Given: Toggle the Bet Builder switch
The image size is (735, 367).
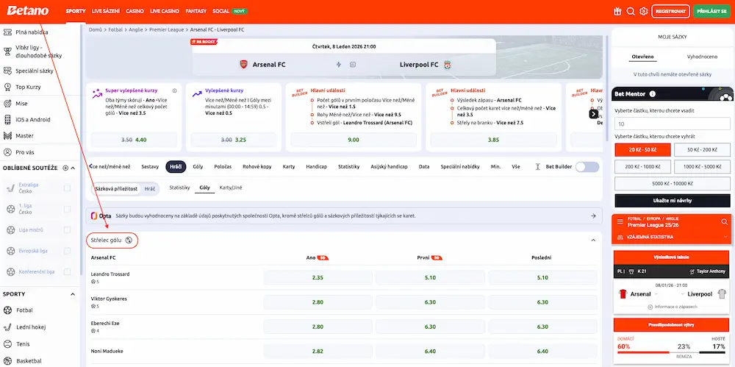Looking at the screenshot, I should coord(587,167).
